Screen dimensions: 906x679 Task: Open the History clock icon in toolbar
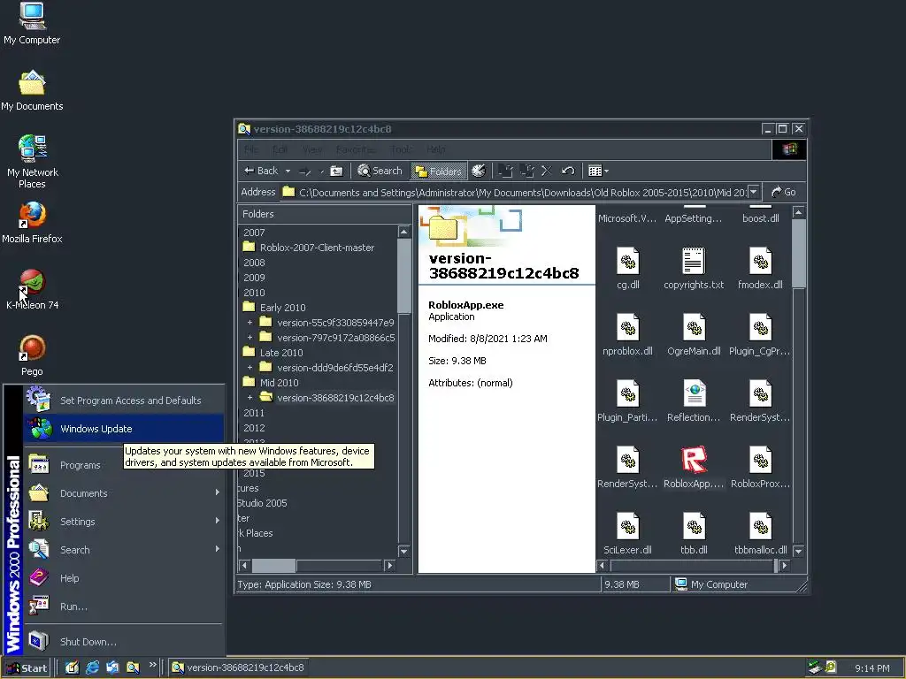click(x=479, y=171)
